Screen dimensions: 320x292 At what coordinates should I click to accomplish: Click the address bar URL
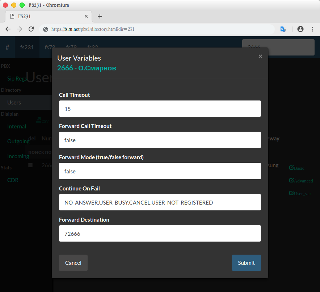(x=93, y=29)
